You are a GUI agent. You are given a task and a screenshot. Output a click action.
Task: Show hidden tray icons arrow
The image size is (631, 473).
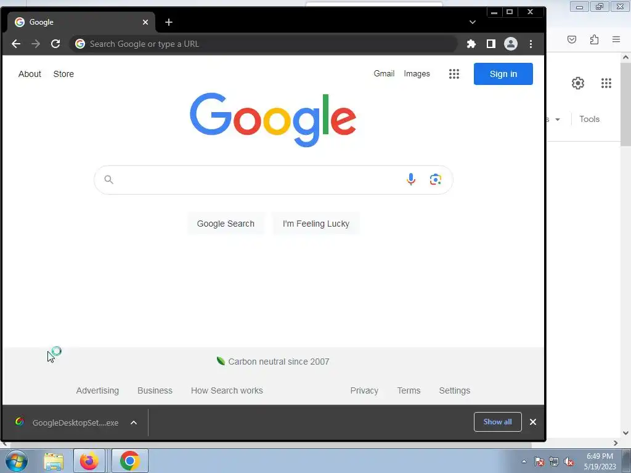(524, 461)
